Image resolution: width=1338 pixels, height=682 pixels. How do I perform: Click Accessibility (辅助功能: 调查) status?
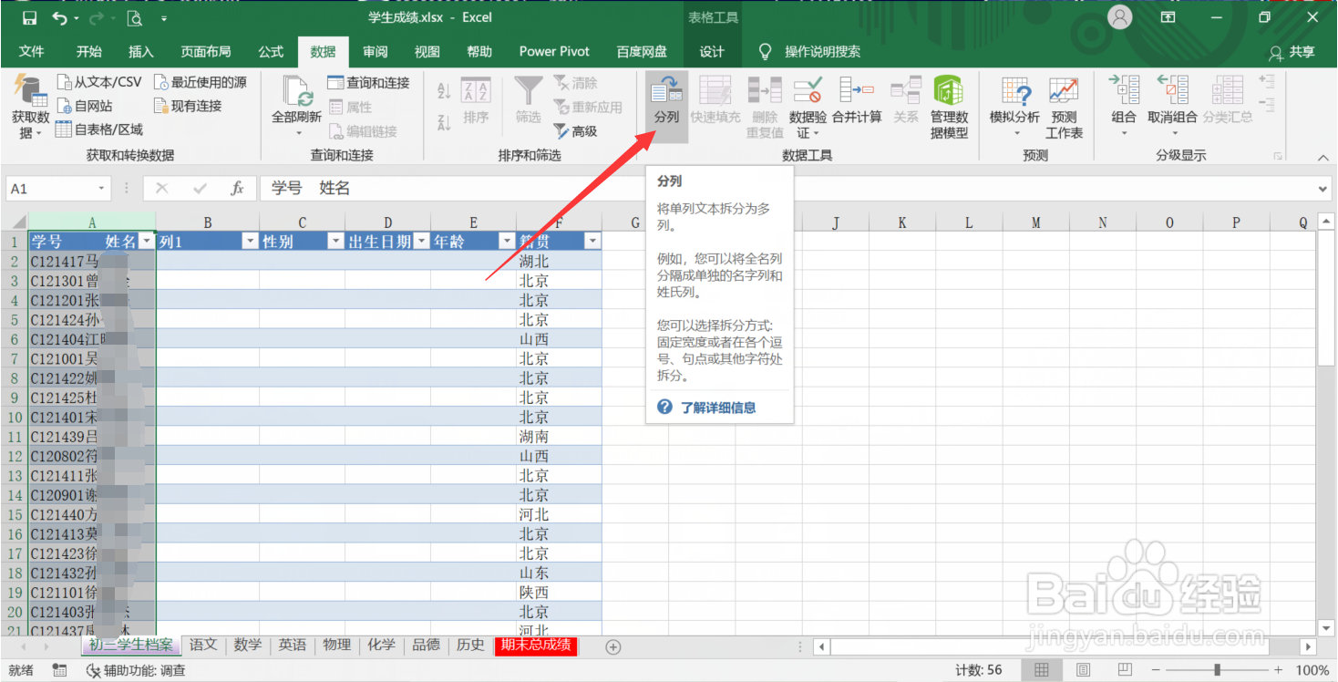pos(136,670)
